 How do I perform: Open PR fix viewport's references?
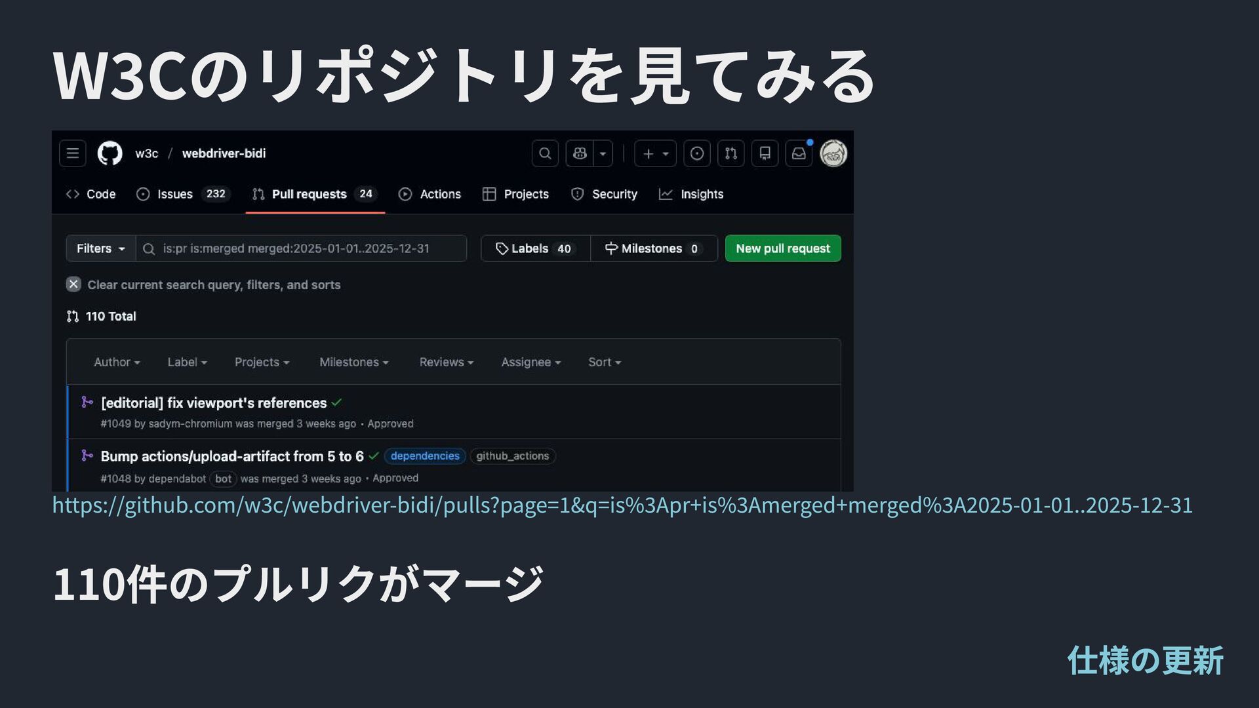coord(214,403)
